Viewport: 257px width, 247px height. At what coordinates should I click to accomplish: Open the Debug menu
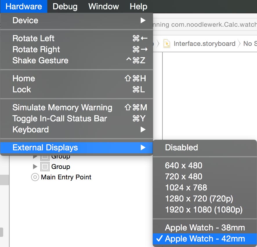click(65, 6)
